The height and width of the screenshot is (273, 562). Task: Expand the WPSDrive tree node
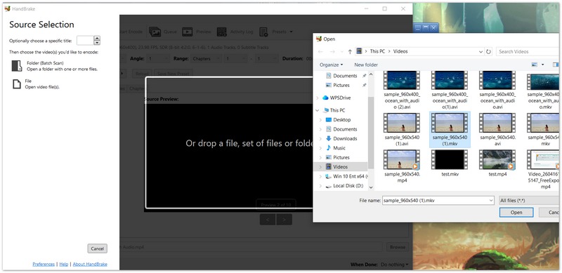pos(318,98)
